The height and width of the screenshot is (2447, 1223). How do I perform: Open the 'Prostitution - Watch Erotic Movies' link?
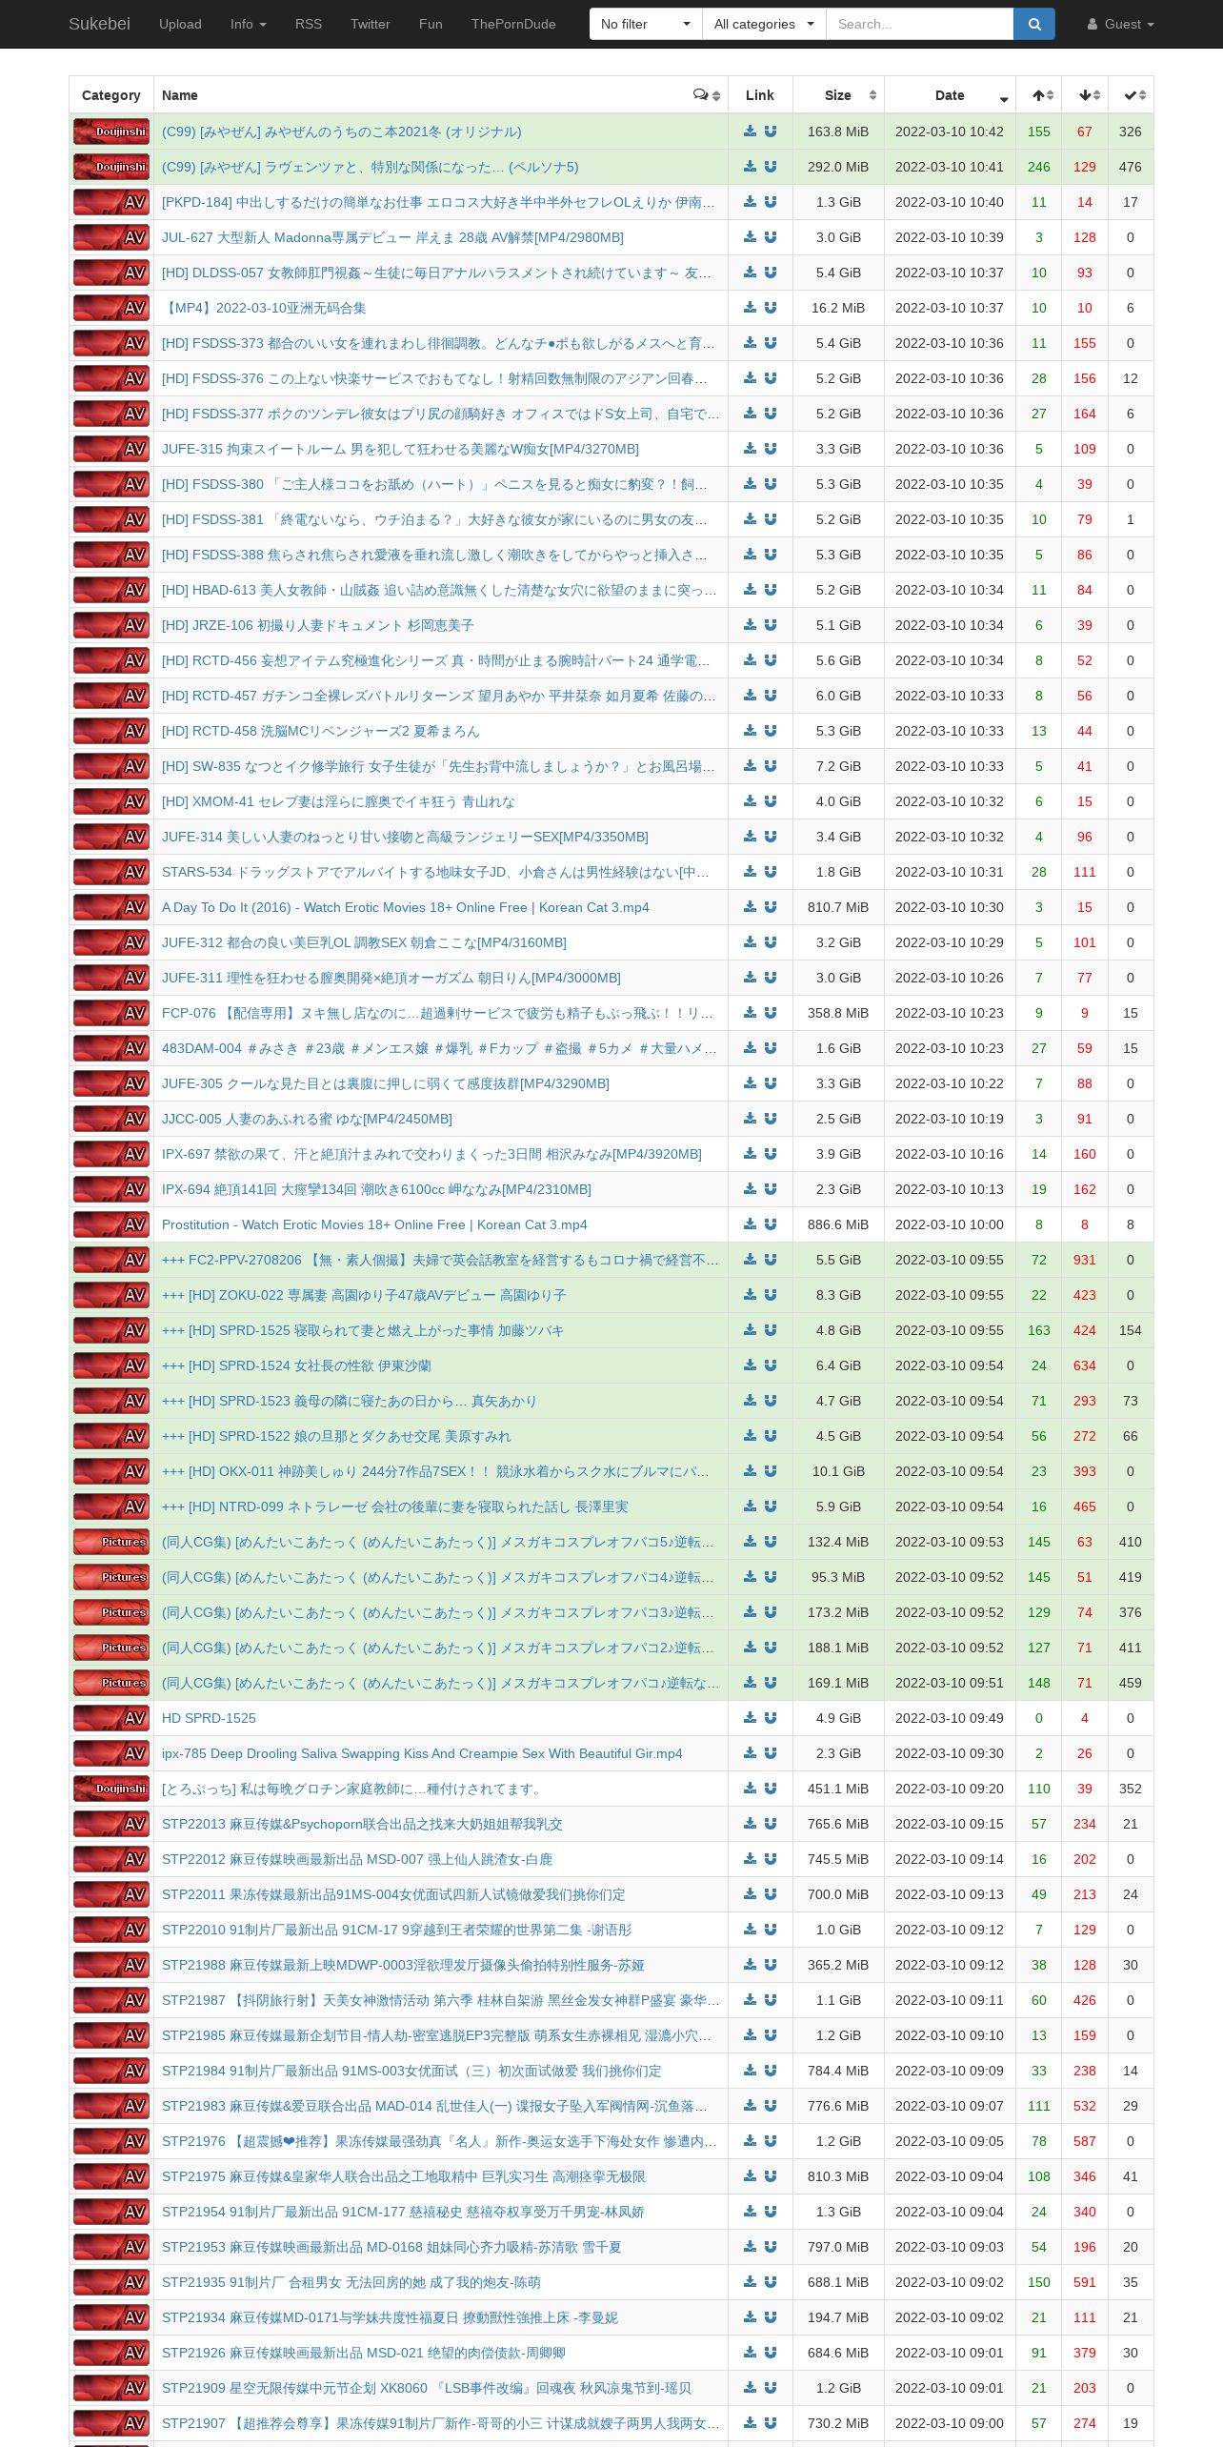(374, 1224)
